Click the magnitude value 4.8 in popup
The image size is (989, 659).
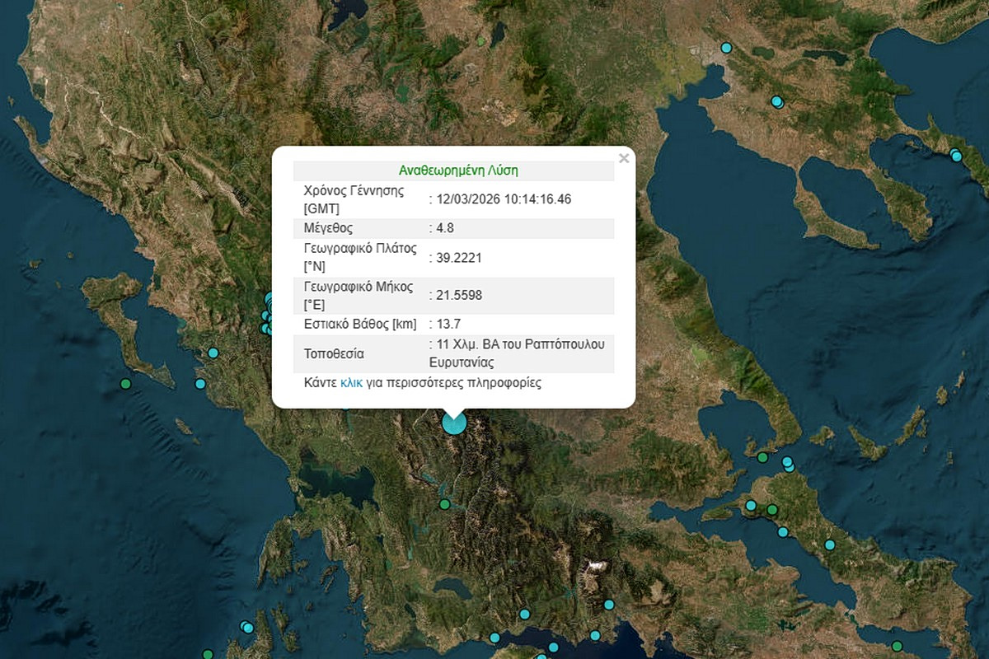tap(448, 228)
